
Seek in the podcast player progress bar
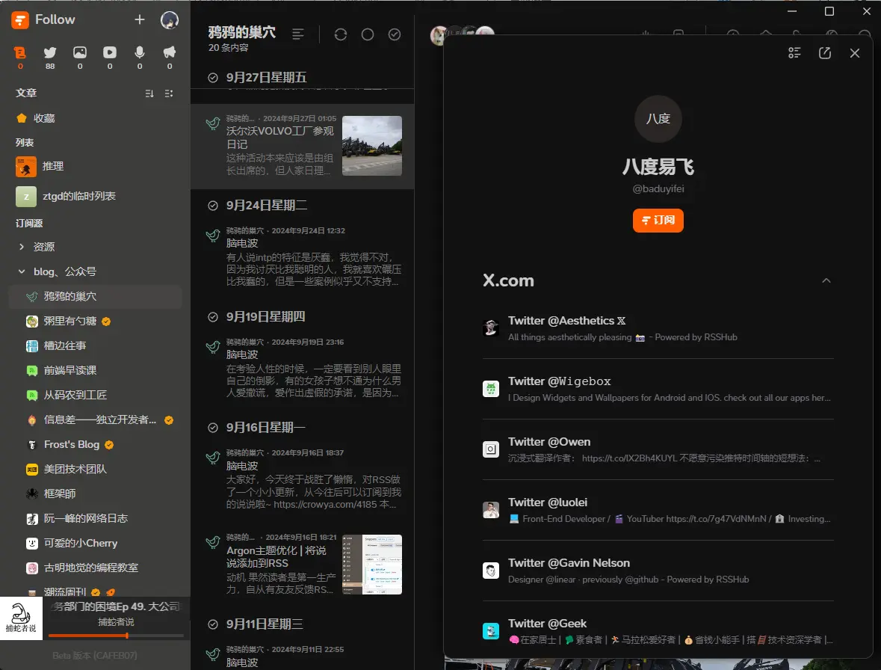[x=116, y=636]
